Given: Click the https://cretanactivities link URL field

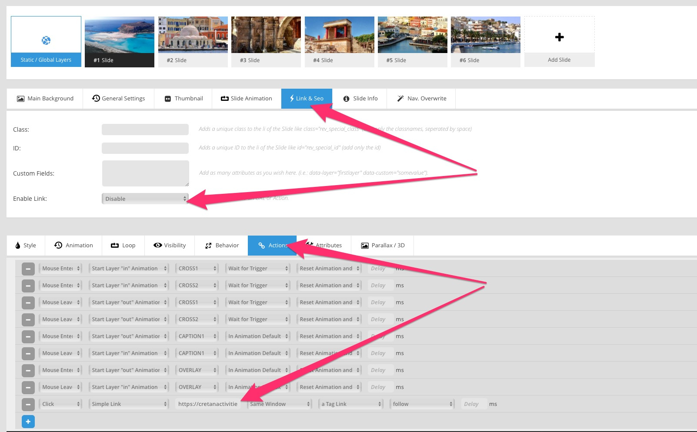Looking at the screenshot, I should tap(208, 404).
